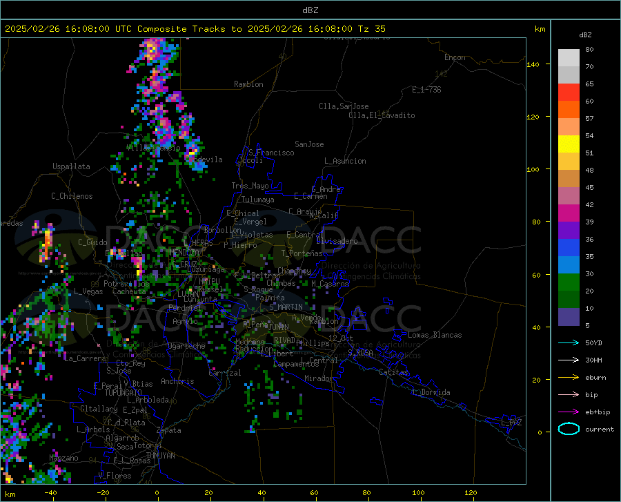Click the yellow eburn arrow legend icon
This screenshot has height=502, width=621.
point(569,378)
